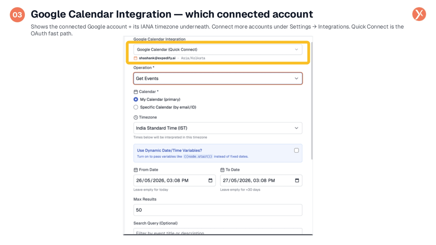Click the Max Results field containing 50

click(218, 210)
